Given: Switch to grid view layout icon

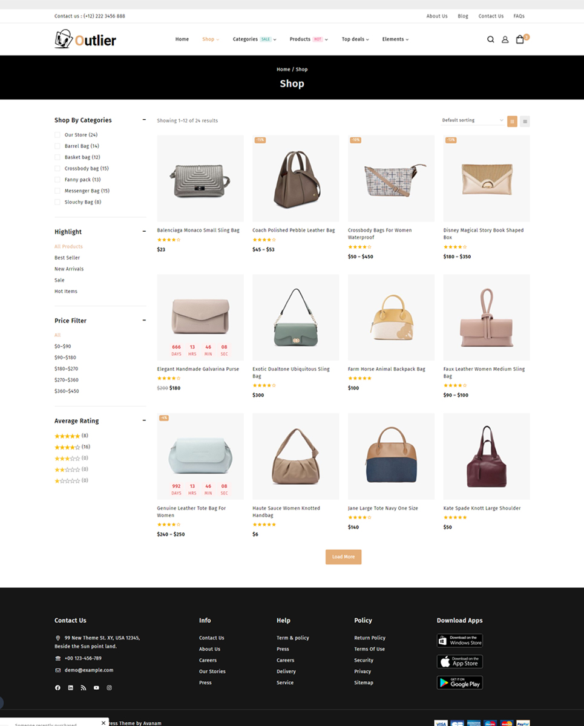Looking at the screenshot, I should 512,121.
